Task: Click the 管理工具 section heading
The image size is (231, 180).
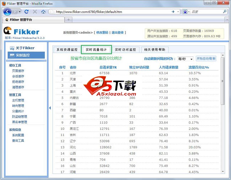Action: 15,95
